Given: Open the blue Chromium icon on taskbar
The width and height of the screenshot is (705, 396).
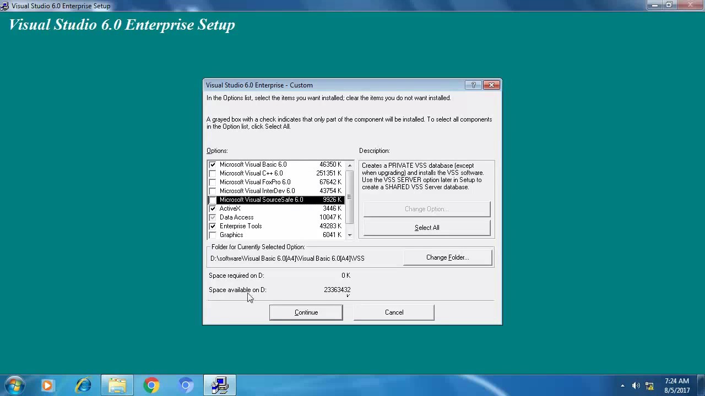Looking at the screenshot, I should [x=186, y=386].
